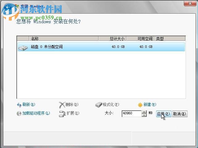Click the 可用空间 (Free space) column header

140,39
